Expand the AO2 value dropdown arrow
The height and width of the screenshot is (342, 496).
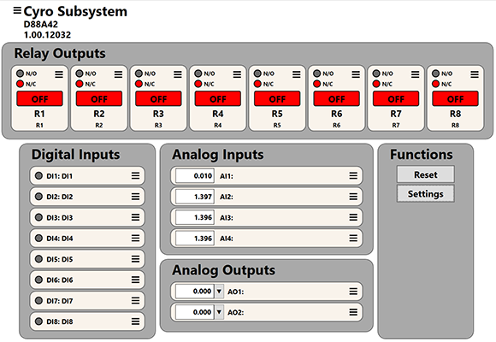pyautogui.click(x=219, y=312)
